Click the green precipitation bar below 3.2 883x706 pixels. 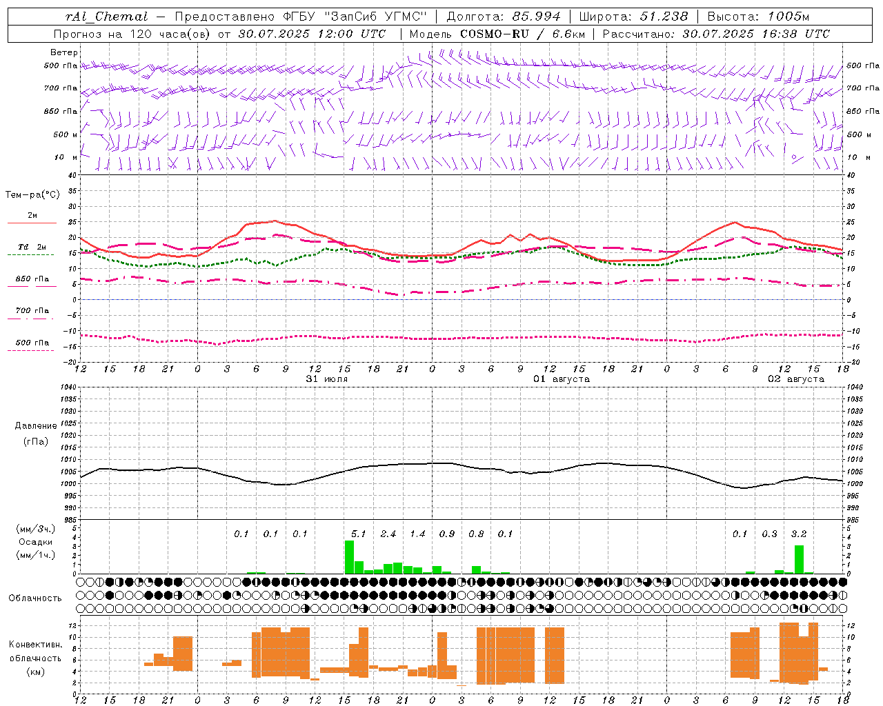coord(799,560)
